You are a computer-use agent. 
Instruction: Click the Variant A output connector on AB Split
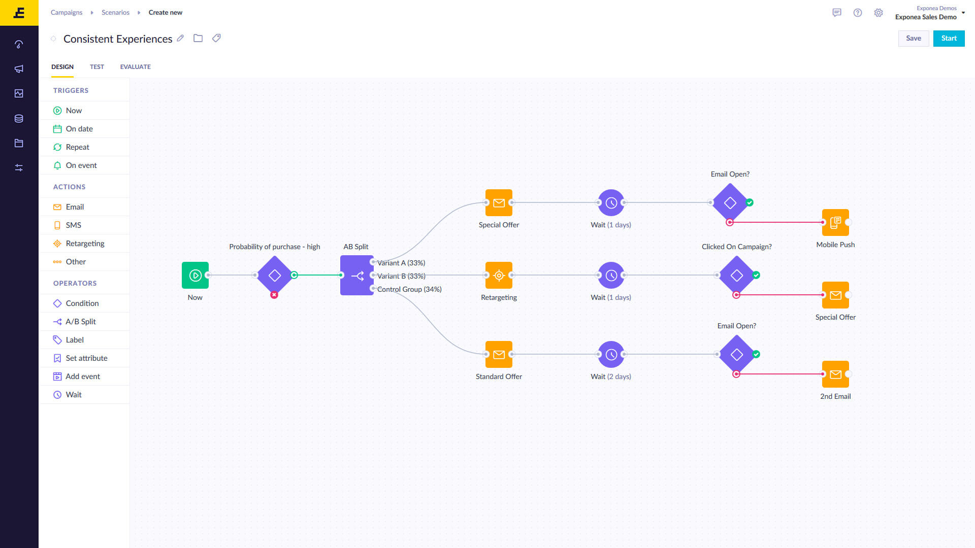373,262
